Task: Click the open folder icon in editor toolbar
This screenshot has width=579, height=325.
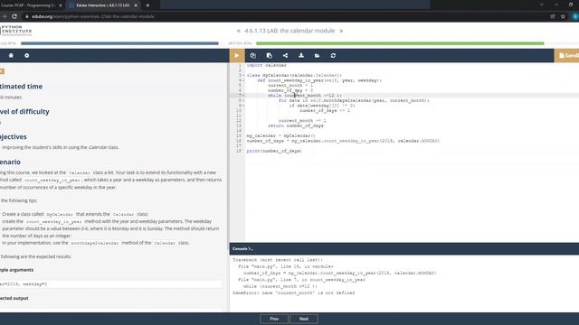Action: point(317,56)
